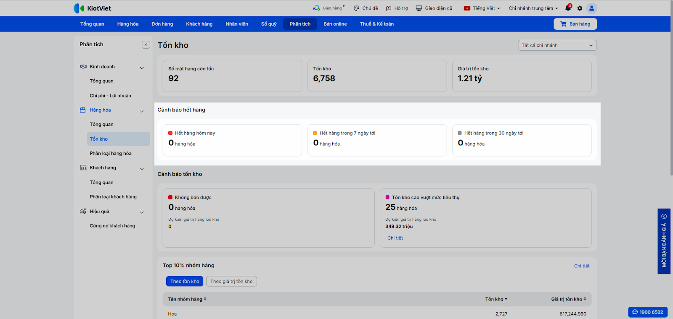673x319 pixels.
Task: Click the Hoa row in group table
Action: [x=377, y=314]
